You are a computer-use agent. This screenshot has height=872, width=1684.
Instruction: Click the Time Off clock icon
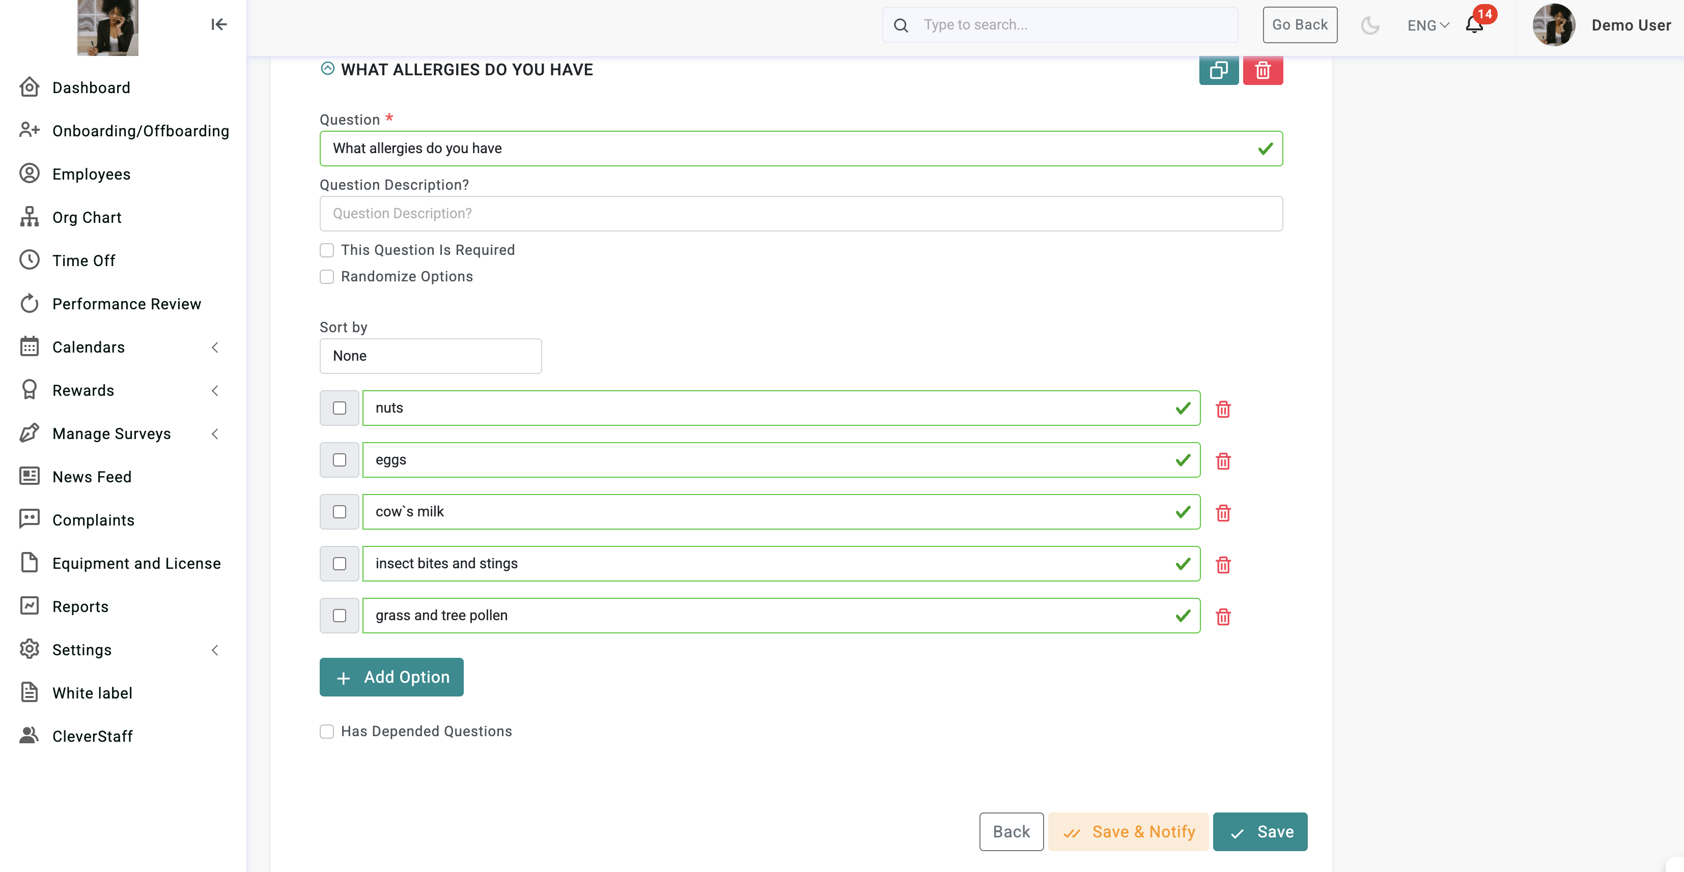click(x=30, y=260)
